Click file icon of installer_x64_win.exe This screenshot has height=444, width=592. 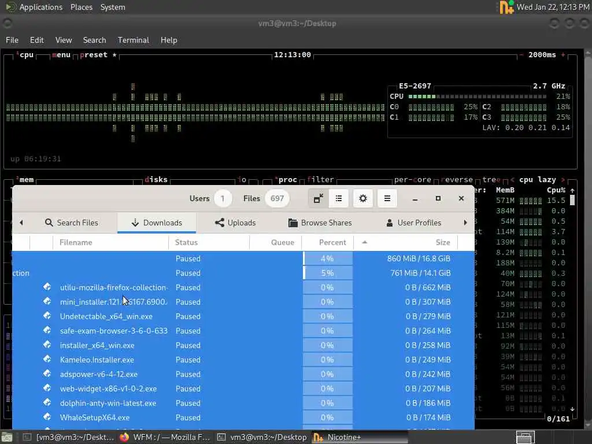point(47,345)
